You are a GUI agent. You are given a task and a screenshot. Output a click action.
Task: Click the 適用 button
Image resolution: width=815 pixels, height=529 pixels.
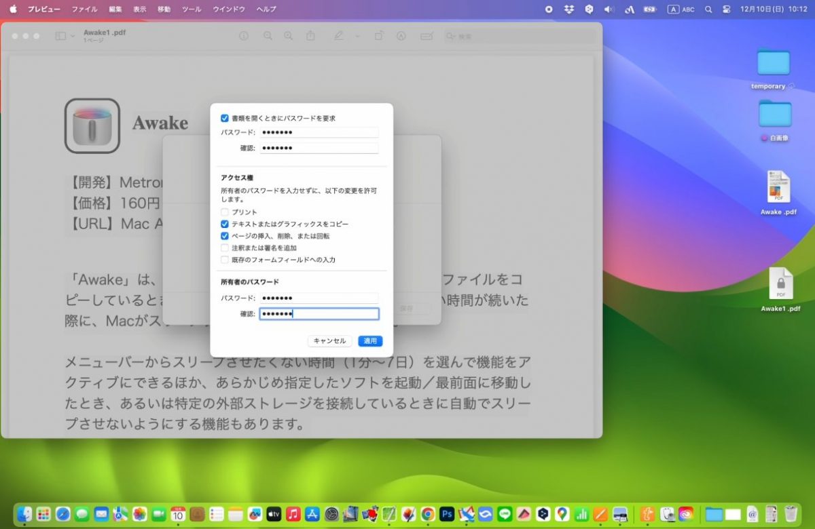click(370, 341)
